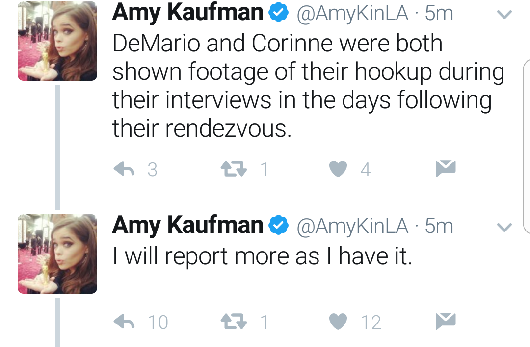530x347 pixels.
Task: View profile photo beside second tweet
Action: click(x=57, y=254)
